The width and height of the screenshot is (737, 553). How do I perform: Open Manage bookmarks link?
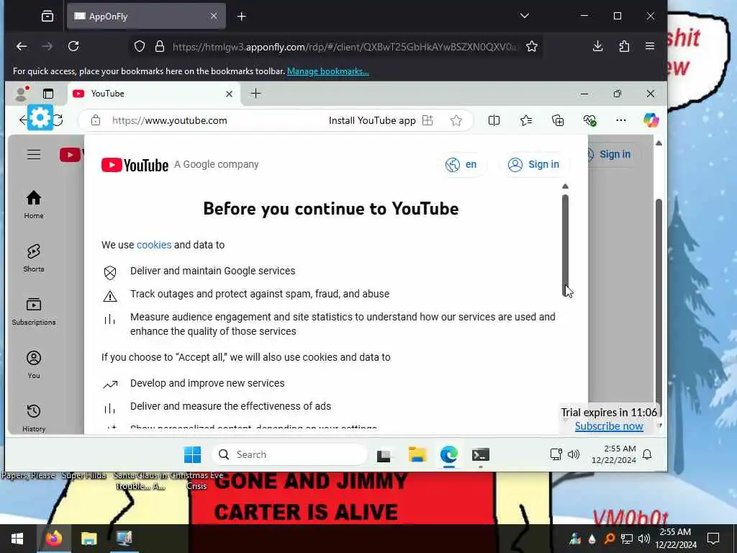328,71
